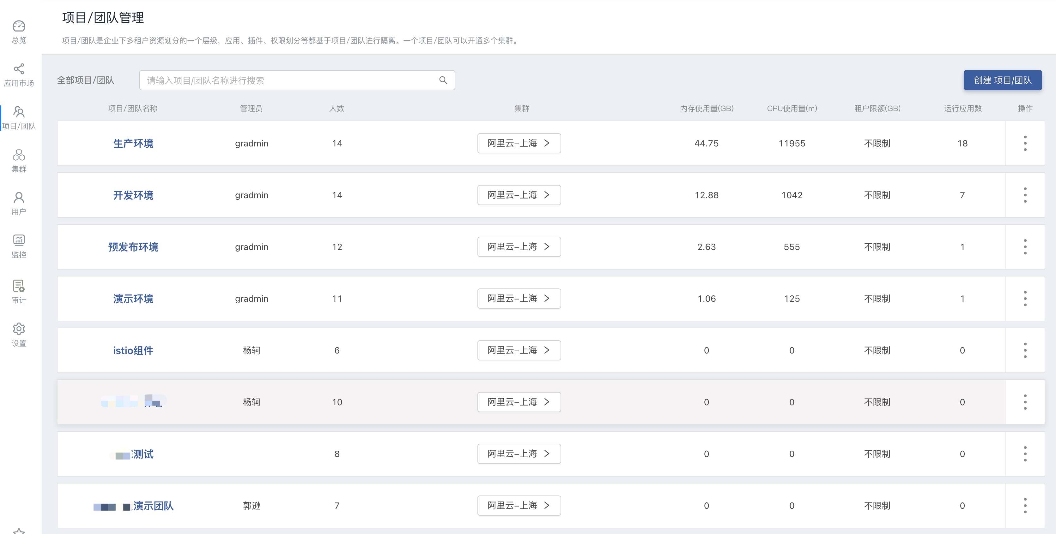Screen dimensions: 1056x534
Task: Focus the project/team name search field
Action: point(297,80)
